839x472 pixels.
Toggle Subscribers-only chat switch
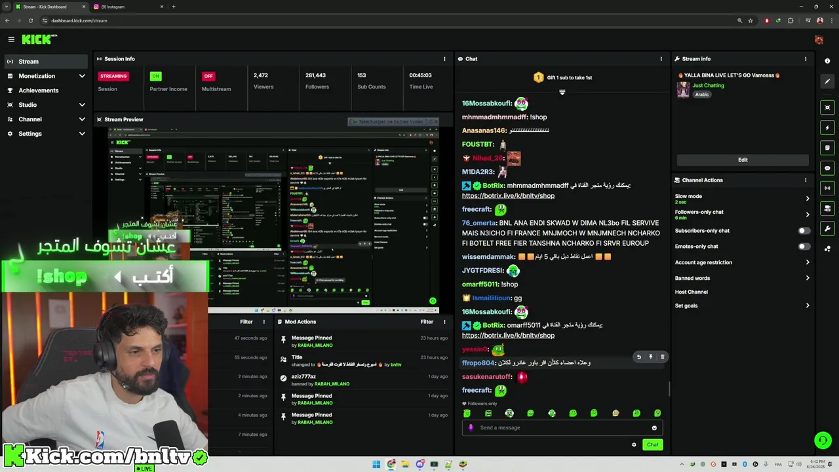804,231
